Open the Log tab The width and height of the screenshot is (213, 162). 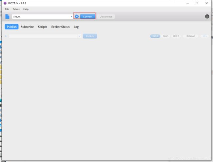tap(76, 27)
